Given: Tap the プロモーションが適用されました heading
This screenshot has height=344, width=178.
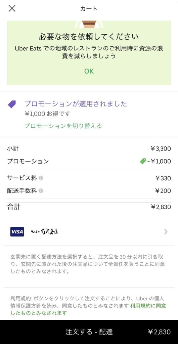Looking at the screenshot, I should pyautogui.click(x=76, y=103).
